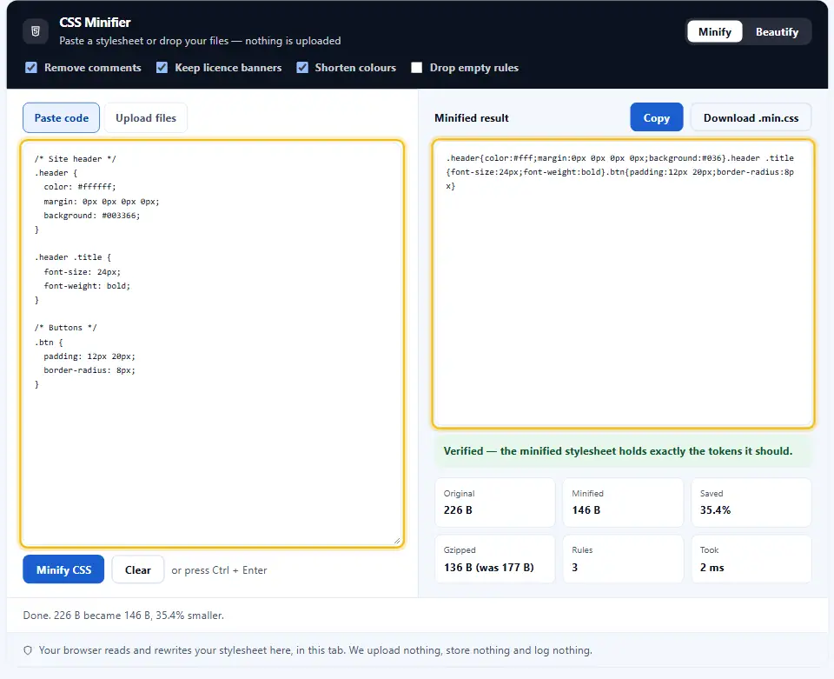Click the CSS Minifier logo icon

click(36, 31)
